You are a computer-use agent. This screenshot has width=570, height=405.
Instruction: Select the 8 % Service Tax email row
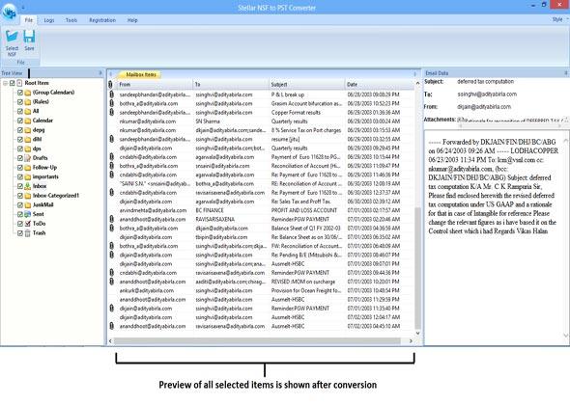click(261, 130)
